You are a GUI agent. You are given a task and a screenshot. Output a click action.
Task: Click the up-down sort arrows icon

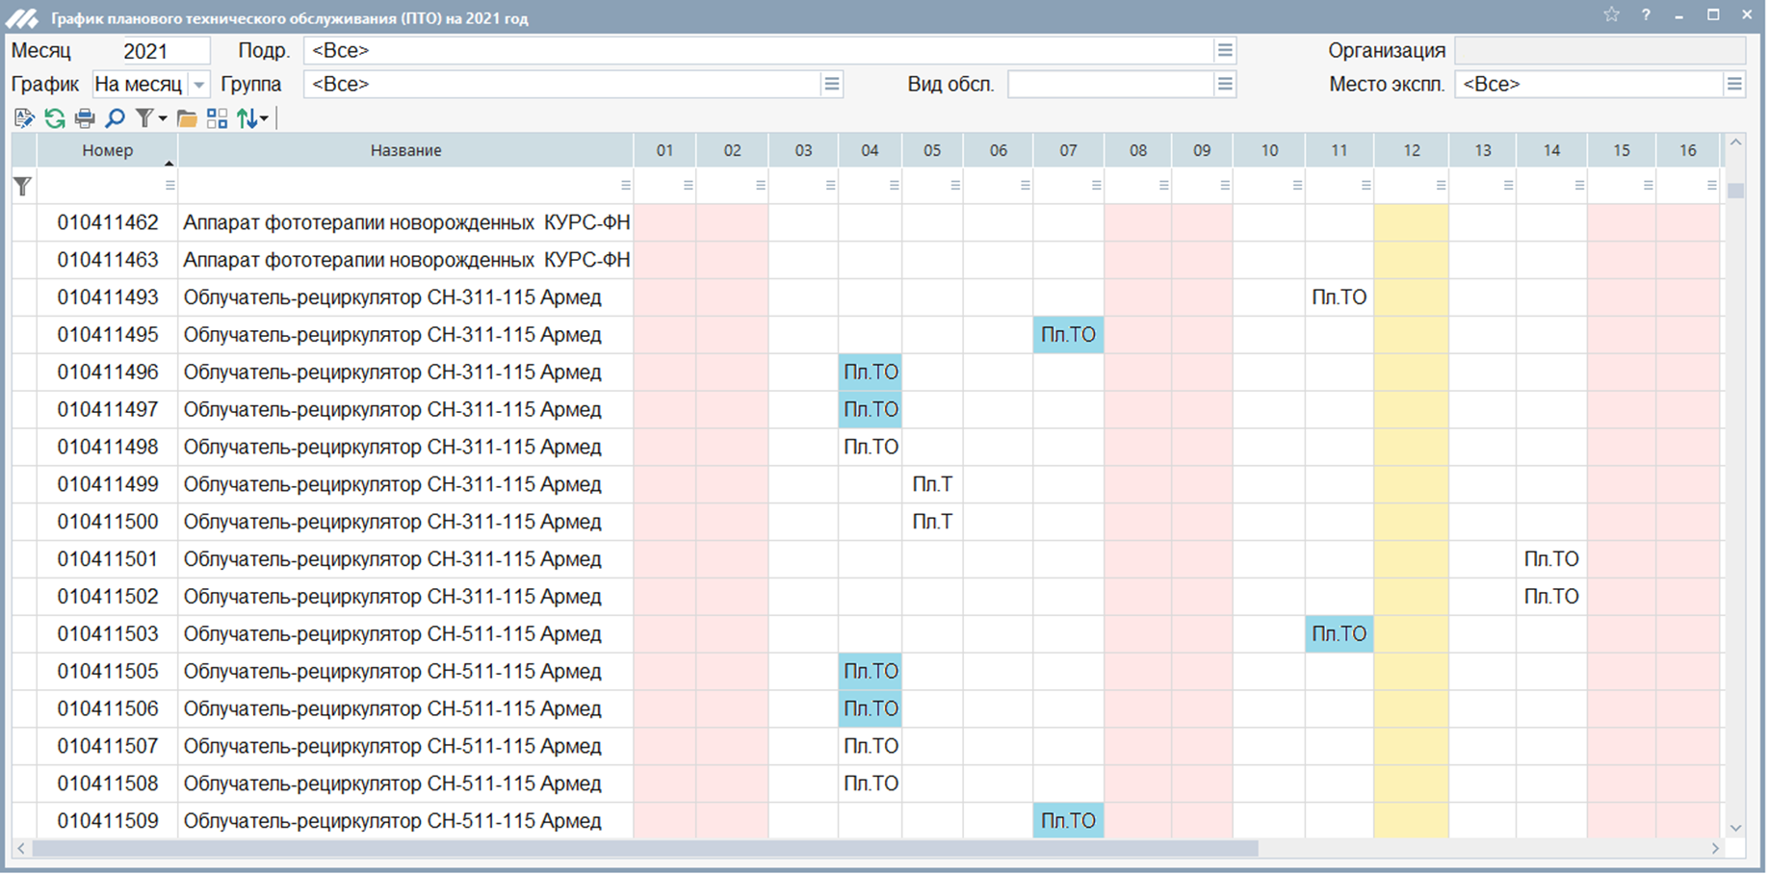(247, 118)
